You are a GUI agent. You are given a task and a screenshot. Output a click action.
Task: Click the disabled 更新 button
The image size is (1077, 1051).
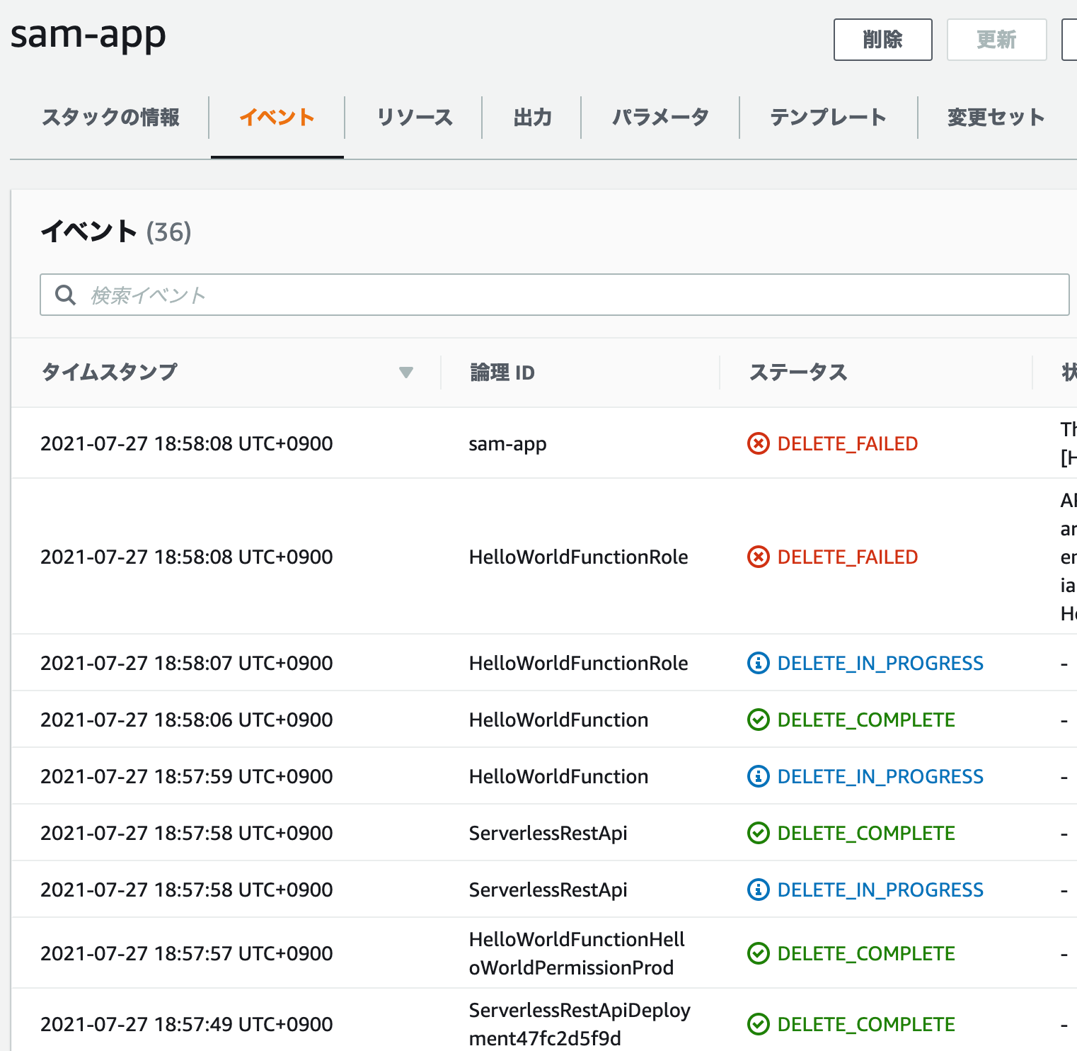coord(996,40)
